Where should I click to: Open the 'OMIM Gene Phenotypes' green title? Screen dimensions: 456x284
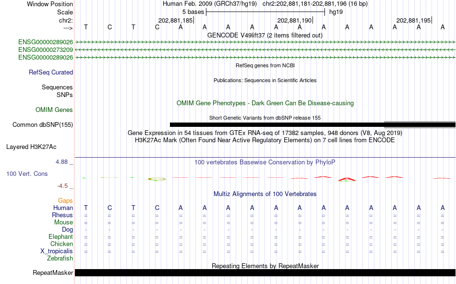(265, 103)
